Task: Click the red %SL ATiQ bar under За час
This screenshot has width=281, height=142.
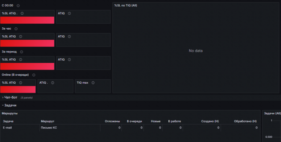Action: (27, 43)
